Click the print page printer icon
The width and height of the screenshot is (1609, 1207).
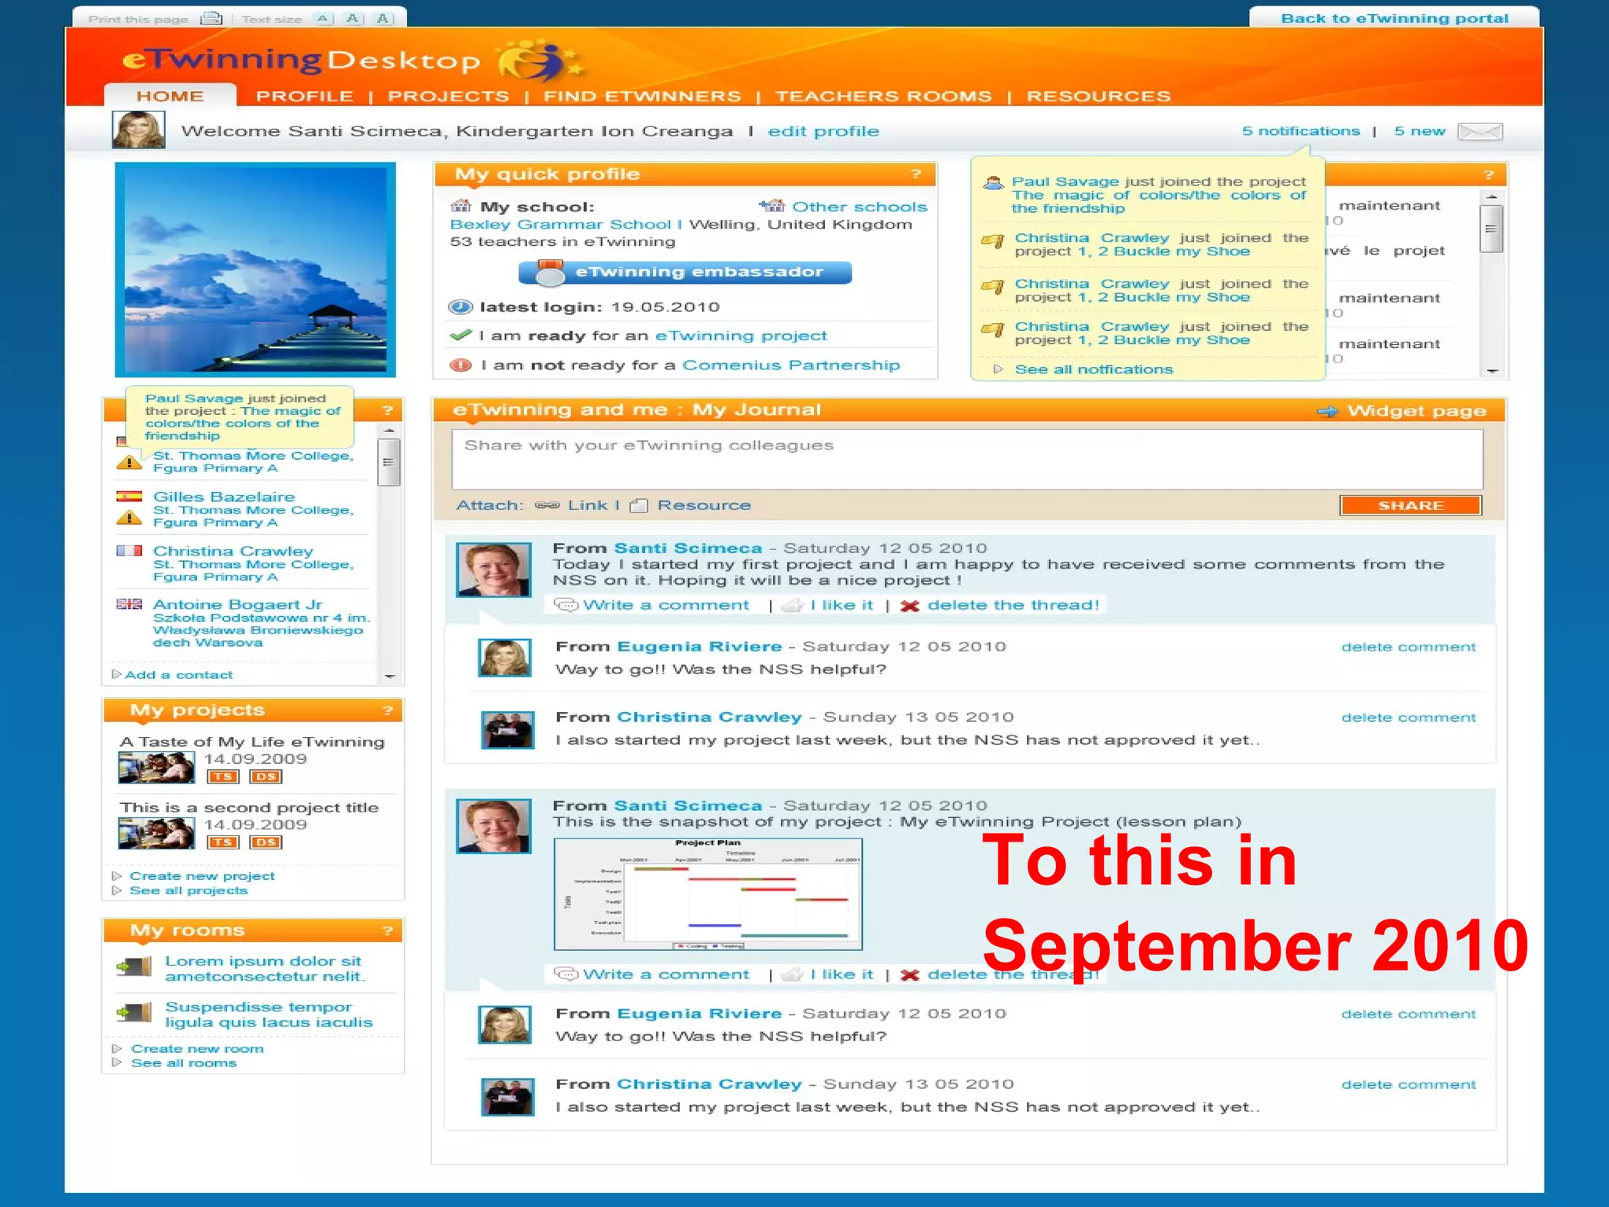tap(211, 18)
